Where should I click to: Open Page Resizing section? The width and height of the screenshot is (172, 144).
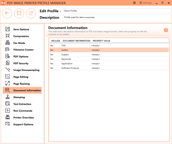pos(21,84)
